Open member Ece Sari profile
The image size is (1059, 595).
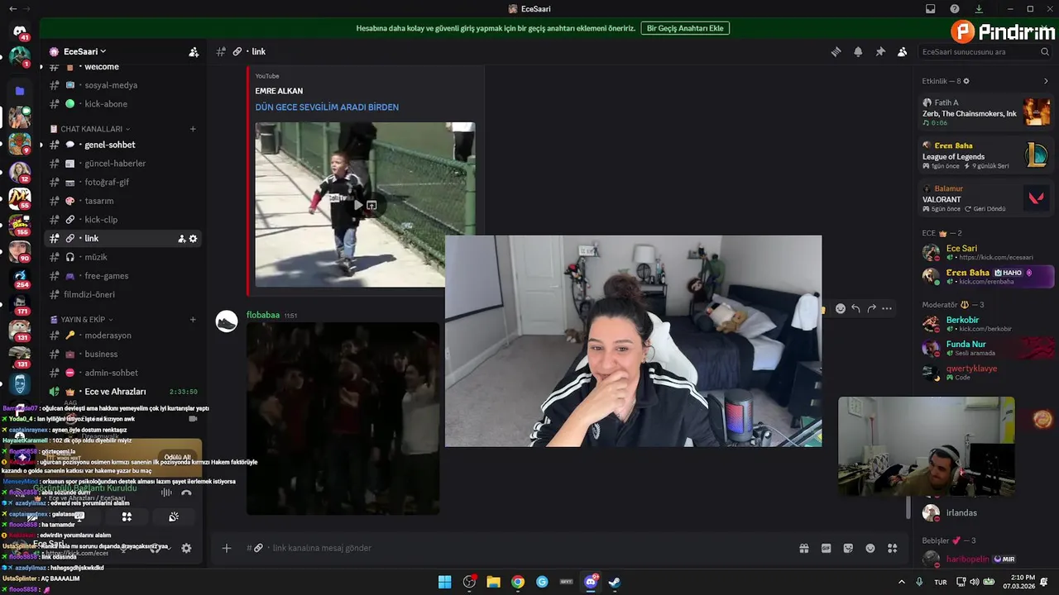click(x=986, y=252)
